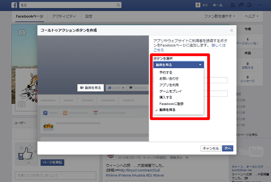Click the 動画を見る preview button

point(91,88)
